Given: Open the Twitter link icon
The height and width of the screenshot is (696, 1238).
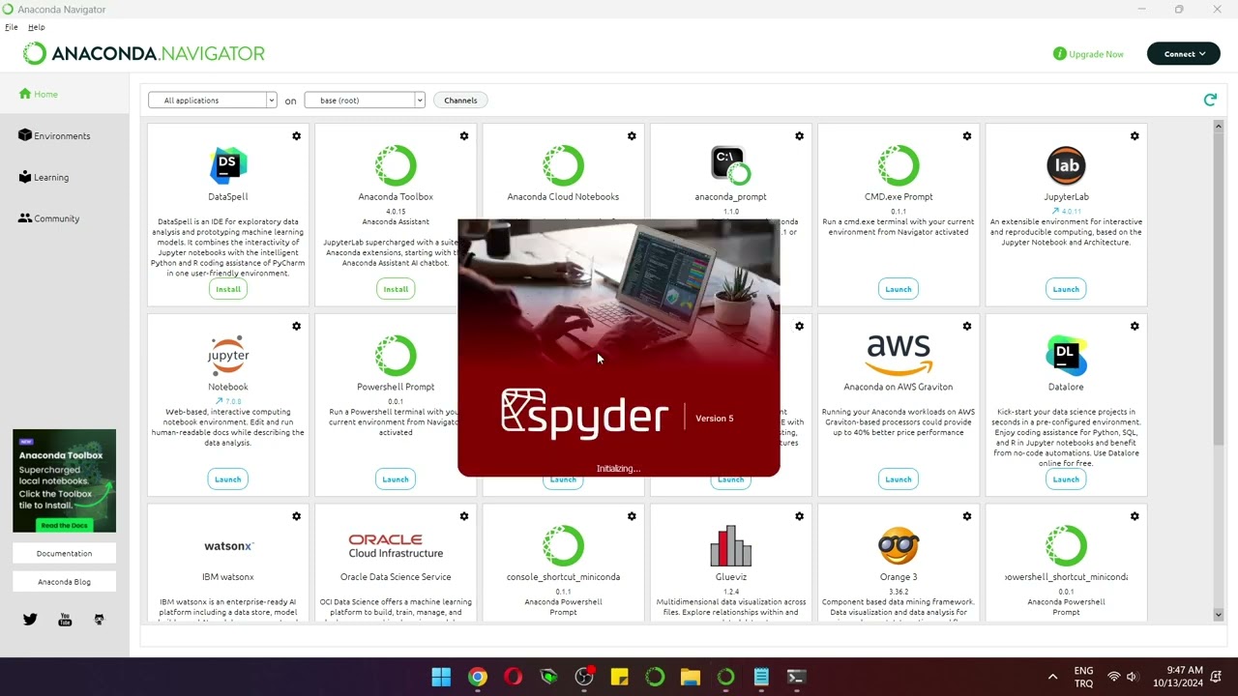Looking at the screenshot, I should tap(30, 620).
